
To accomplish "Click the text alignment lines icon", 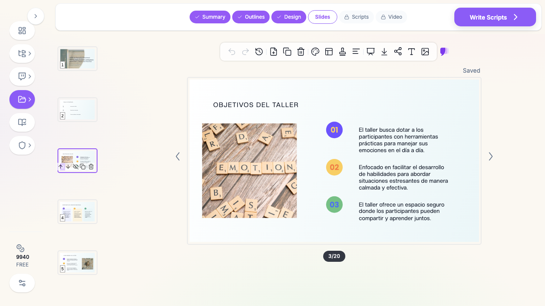I will [356, 52].
